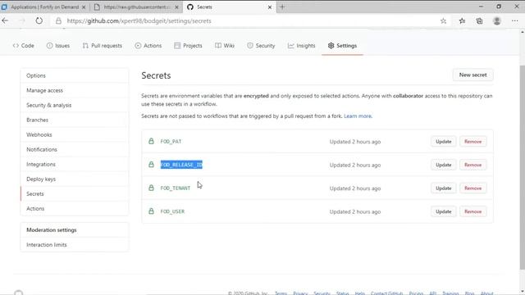Click the Secrets page heading
525x295 pixels.
156,75
